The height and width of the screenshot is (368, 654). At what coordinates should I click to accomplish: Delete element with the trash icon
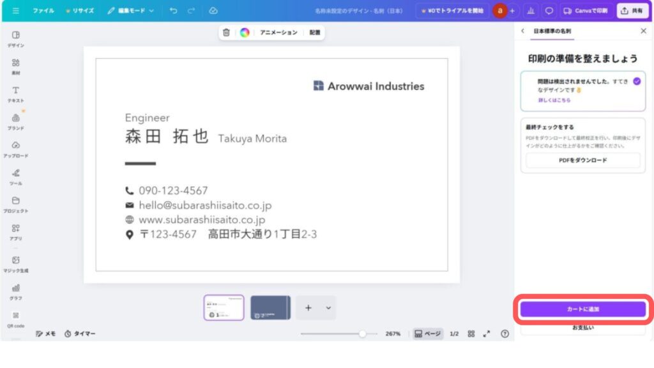point(226,33)
